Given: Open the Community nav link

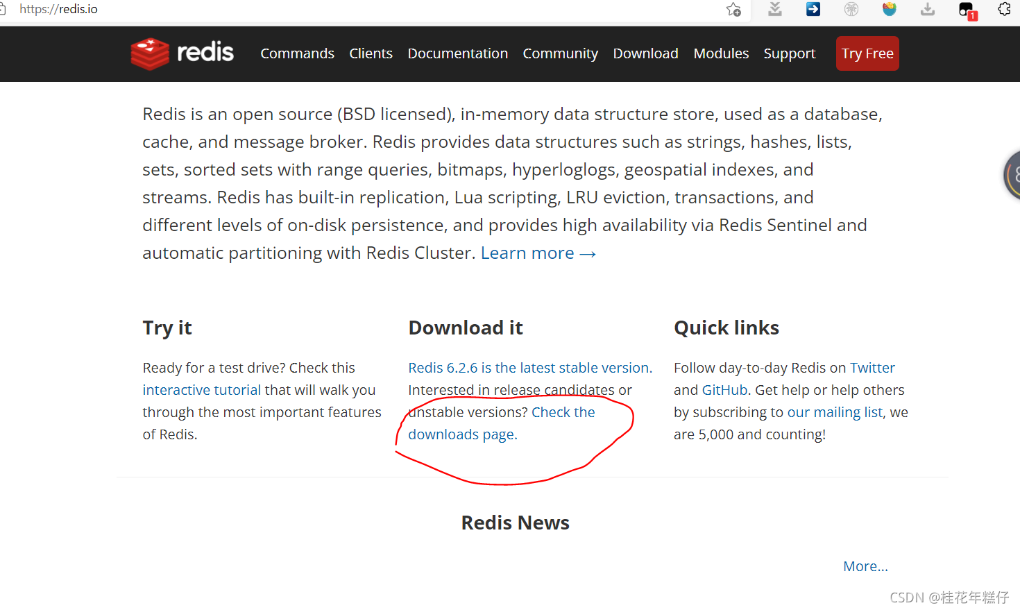Looking at the screenshot, I should click(x=561, y=53).
